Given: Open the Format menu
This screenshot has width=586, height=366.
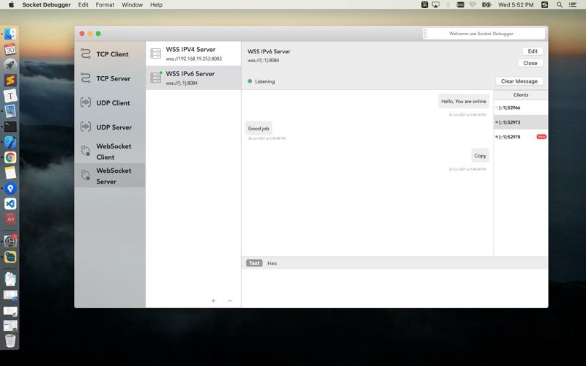Looking at the screenshot, I should click(105, 5).
